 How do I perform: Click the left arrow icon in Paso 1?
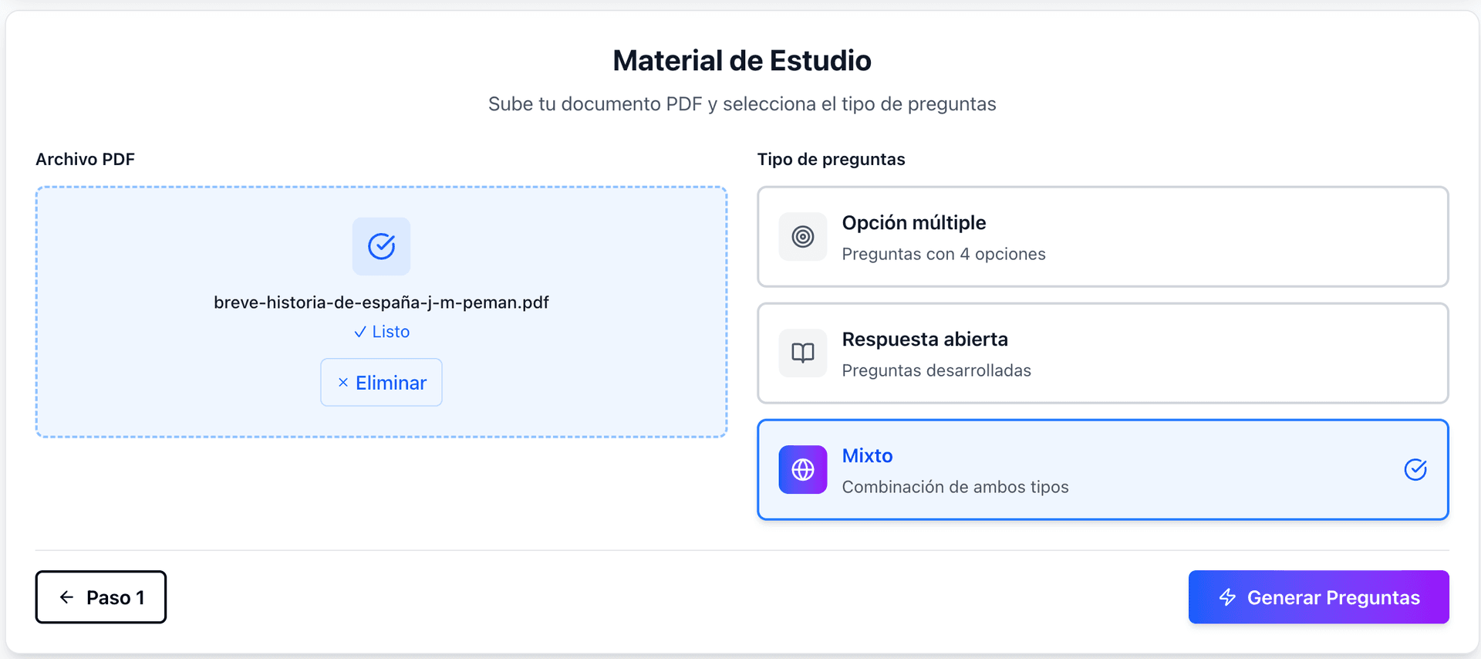[68, 596]
